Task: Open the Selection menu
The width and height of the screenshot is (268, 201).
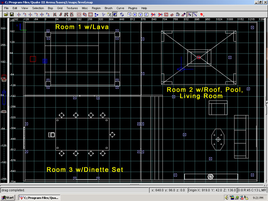Action: coord(38,8)
